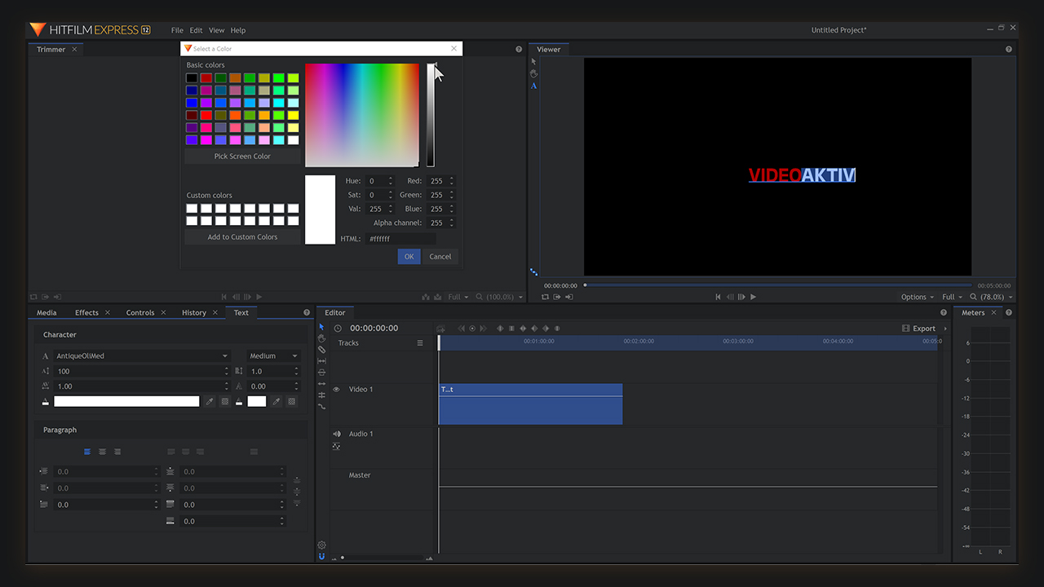The width and height of the screenshot is (1044, 587).
Task: Select the Hand tool in the Viewer
Action: [533, 73]
